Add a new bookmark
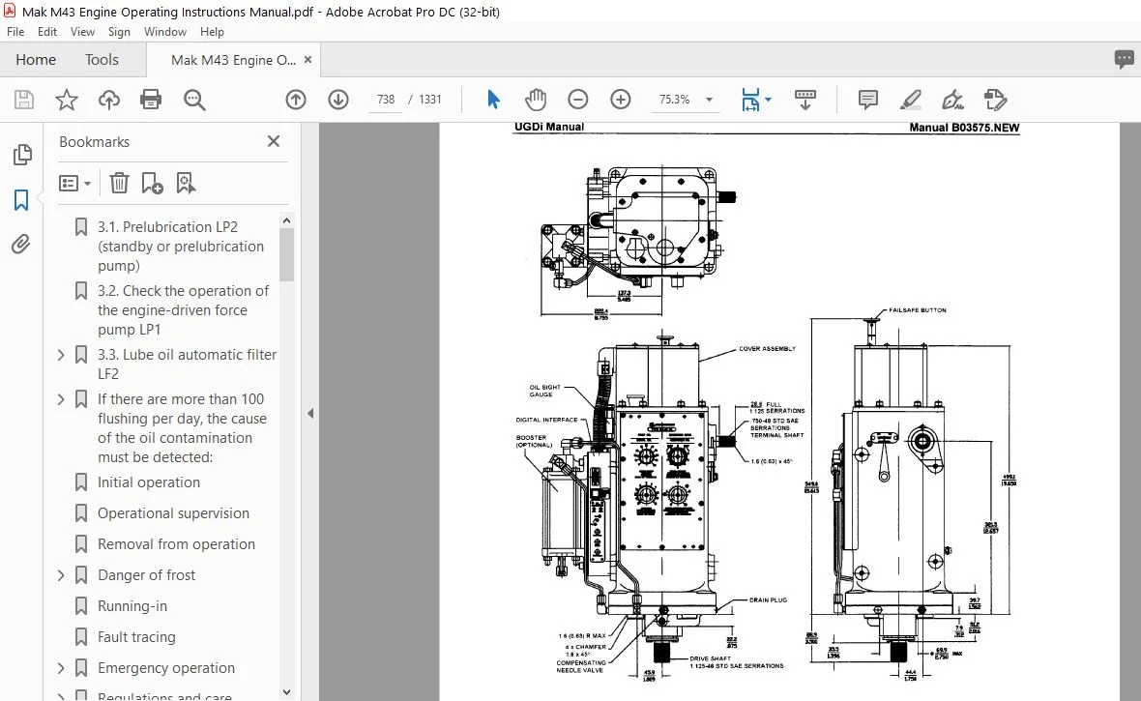1141x701 pixels. tap(152, 184)
